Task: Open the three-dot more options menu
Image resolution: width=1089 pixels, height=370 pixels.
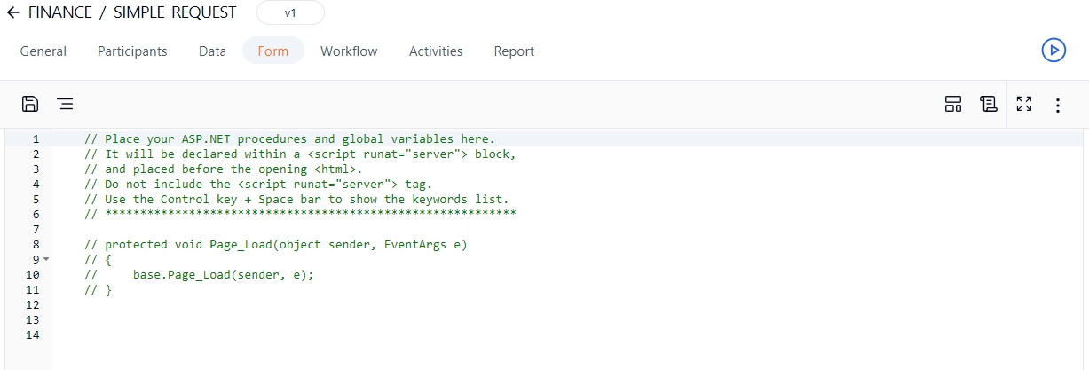Action: 1058,106
